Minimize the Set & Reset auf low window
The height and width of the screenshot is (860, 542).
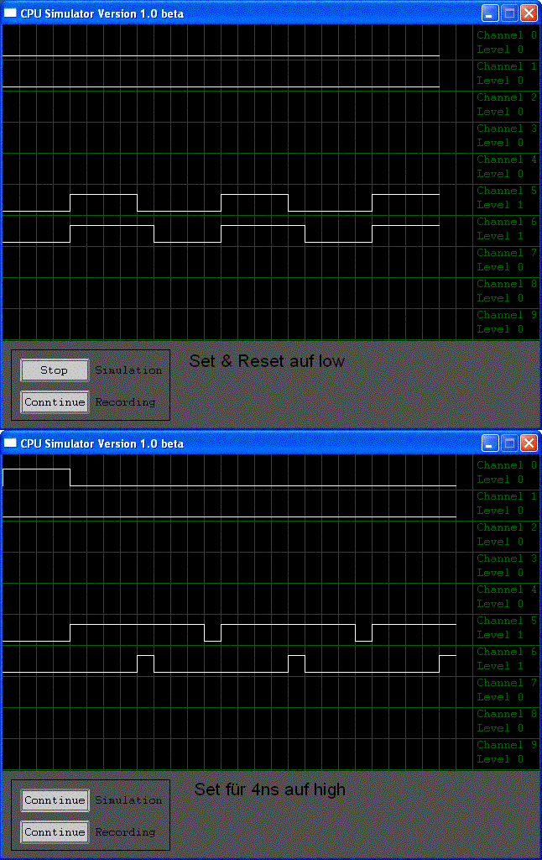pyautogui.click(x=490, y=13)
